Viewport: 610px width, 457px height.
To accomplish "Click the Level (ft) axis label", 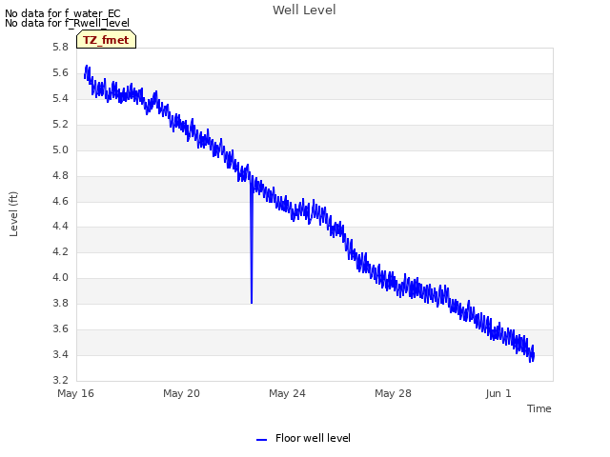I will pos(13,213).
